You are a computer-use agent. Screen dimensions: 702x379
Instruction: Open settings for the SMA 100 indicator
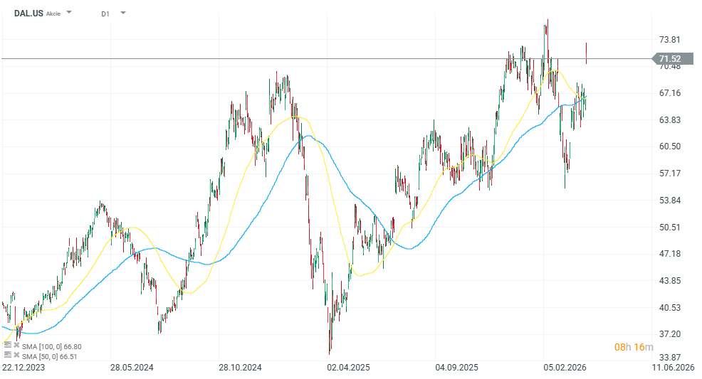point(7,346)
